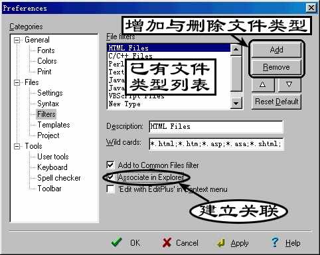Move filter up with triangle button
The image size is (320, 255).
pos(263,84)
